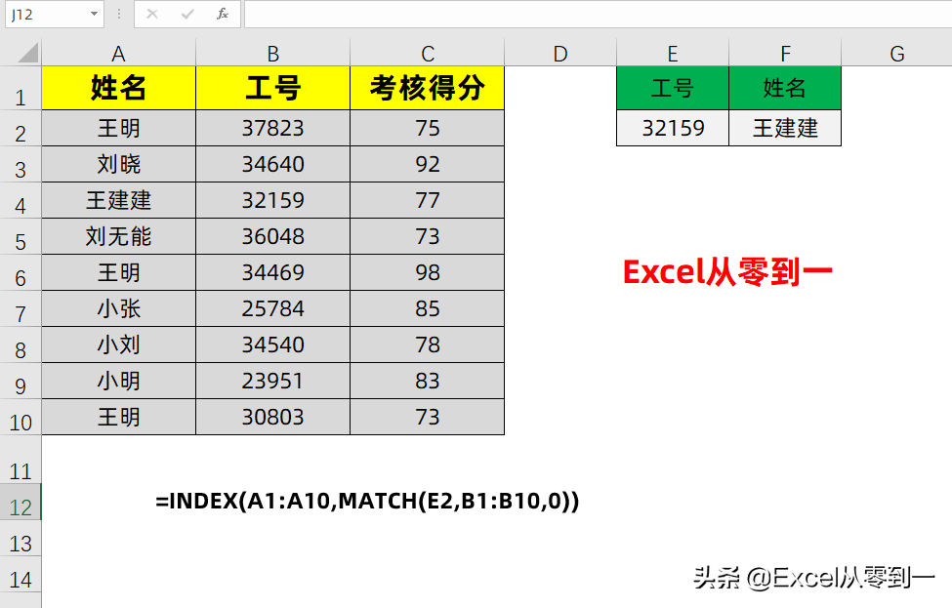Click the Select All corner triangle
The width and height of the screenshot is (952, 608).
pos(28,53)
